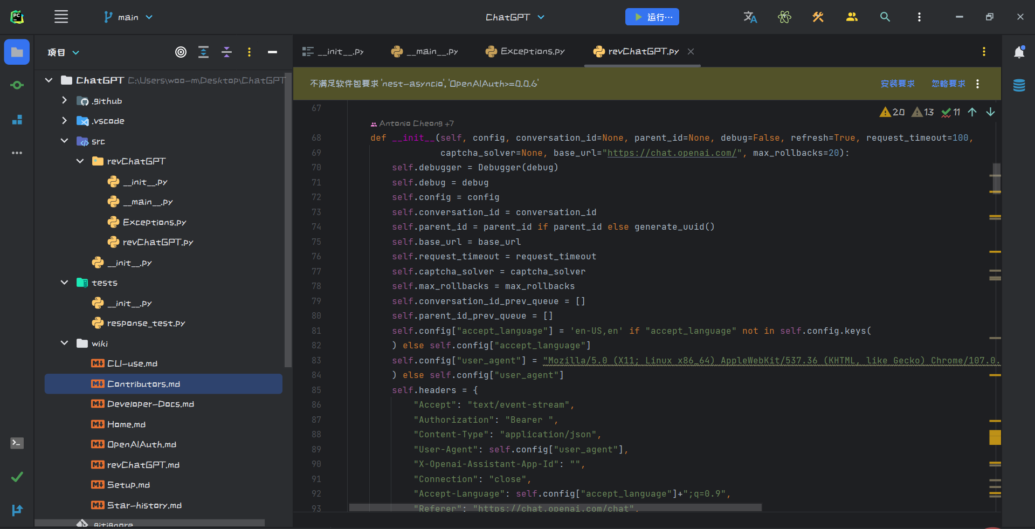Select Developer-Docs.md file

(150, 404)
